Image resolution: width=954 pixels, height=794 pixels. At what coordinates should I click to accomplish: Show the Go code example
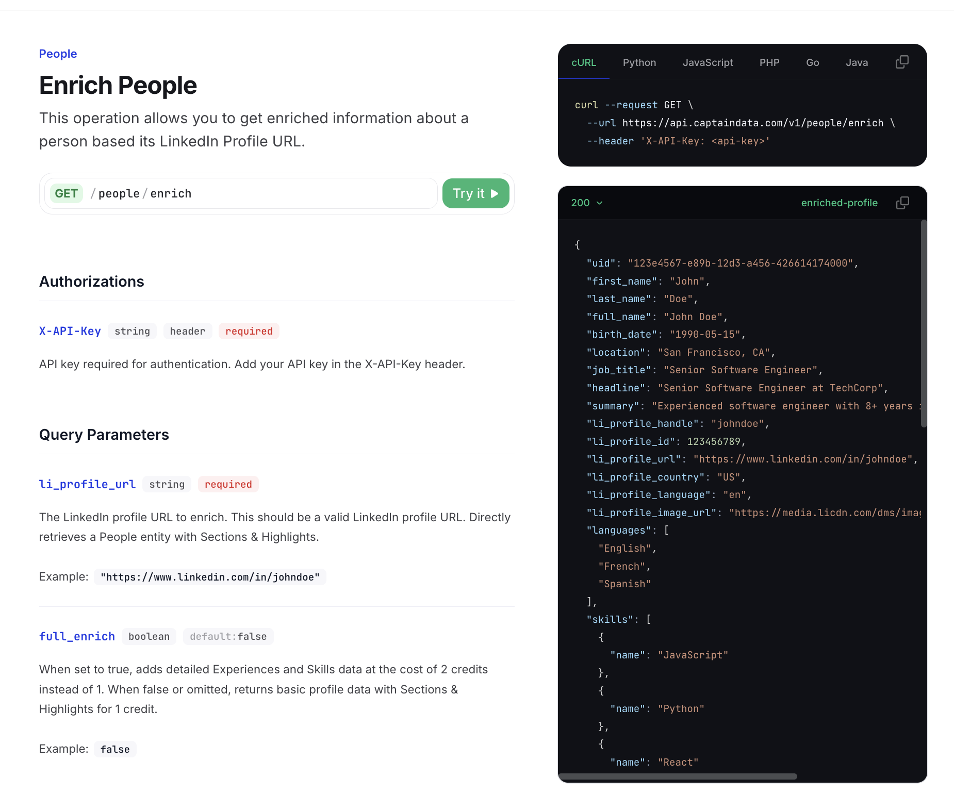point(812,62)
